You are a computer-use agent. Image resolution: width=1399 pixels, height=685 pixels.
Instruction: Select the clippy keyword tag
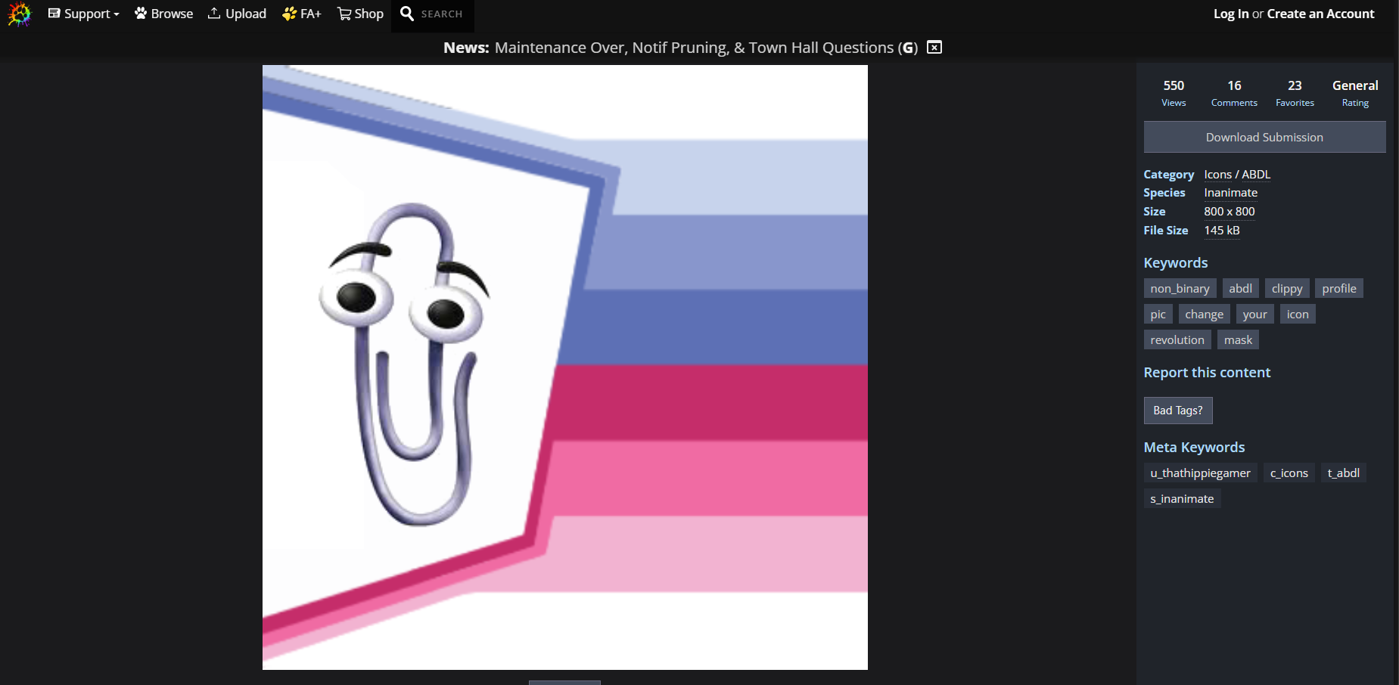[1286, 289]
